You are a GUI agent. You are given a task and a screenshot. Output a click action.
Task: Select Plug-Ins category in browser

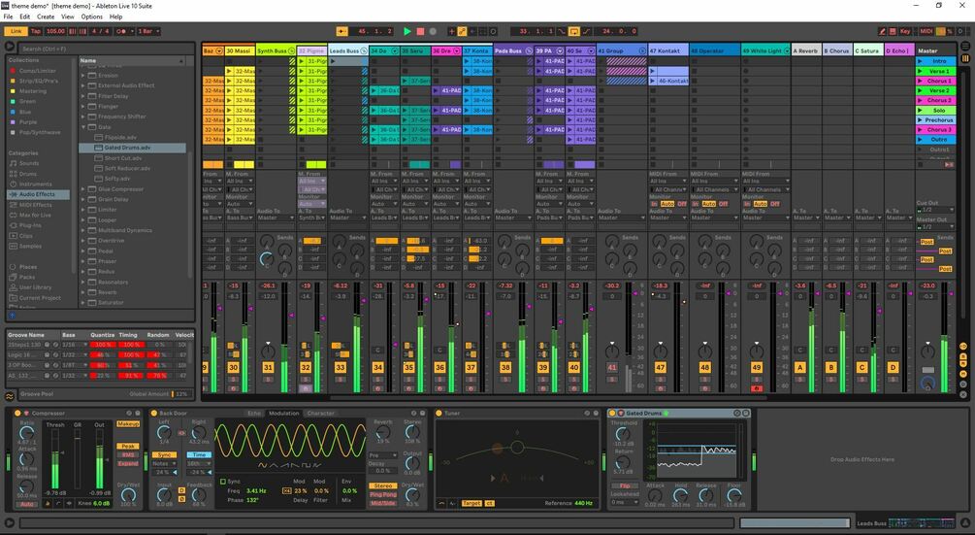pos(30,225)
